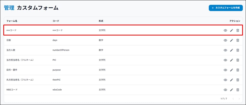
Task: Go to previous page of results
Action: (233, 99)
